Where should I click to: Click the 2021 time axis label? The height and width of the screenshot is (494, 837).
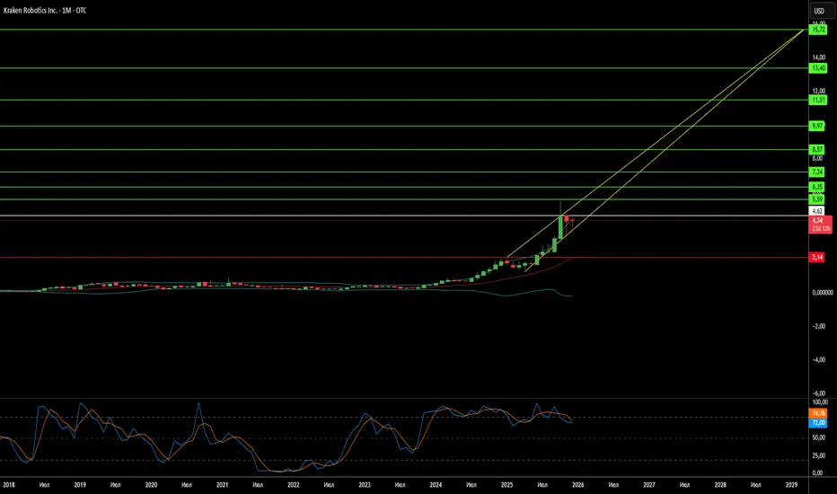(x=222, y=485)
